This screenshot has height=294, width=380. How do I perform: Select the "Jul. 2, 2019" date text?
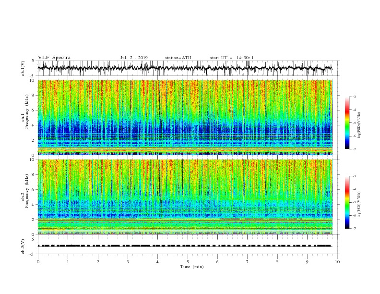point(134,58)
